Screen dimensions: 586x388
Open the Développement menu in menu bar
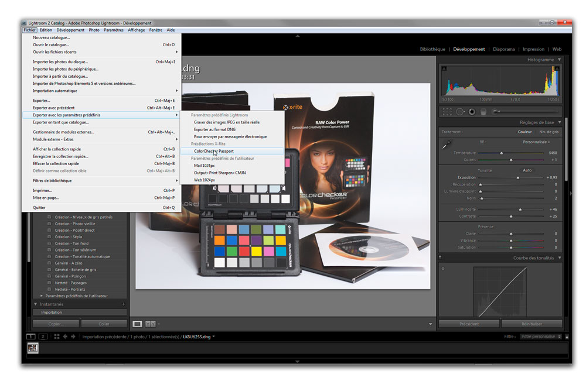point(70,30)
